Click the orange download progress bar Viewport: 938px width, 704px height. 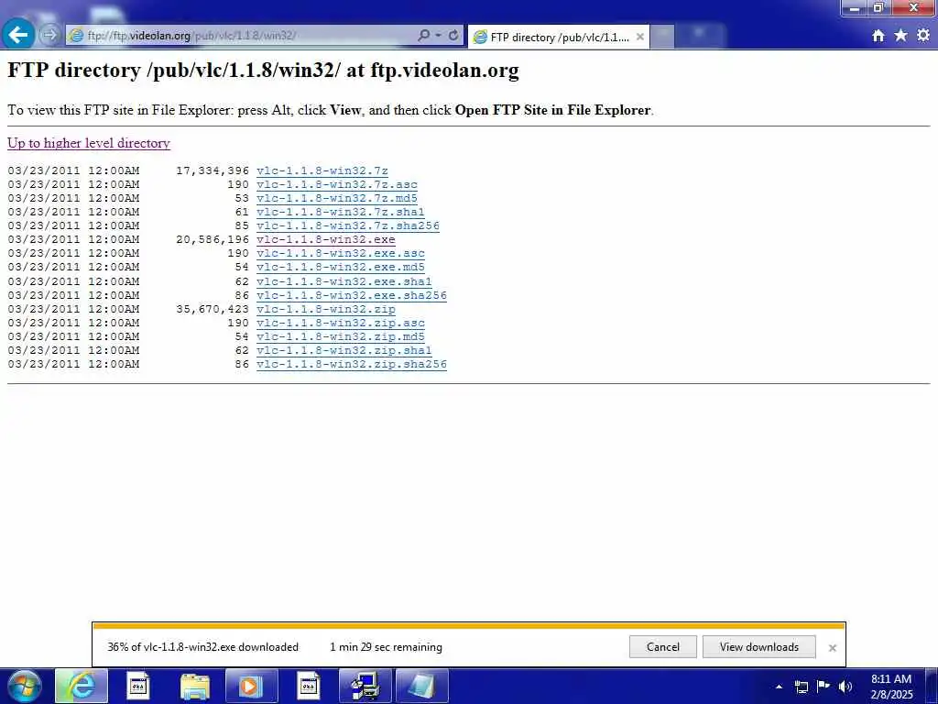click(469, 626)
